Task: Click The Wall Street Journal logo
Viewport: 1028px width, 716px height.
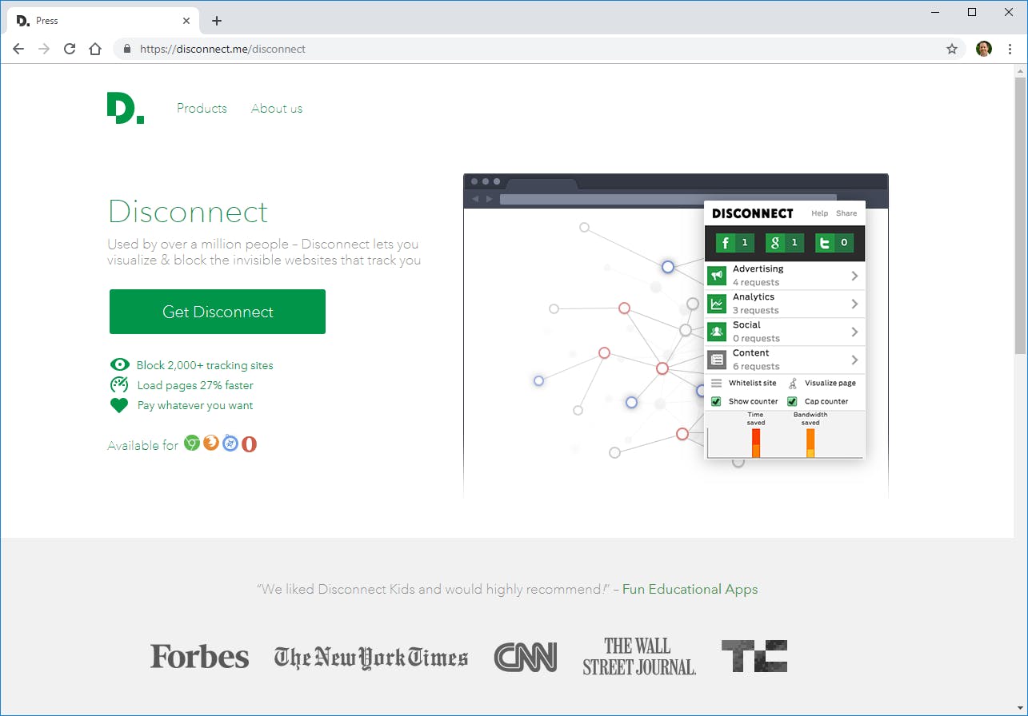Action: (x=639, y=656)
